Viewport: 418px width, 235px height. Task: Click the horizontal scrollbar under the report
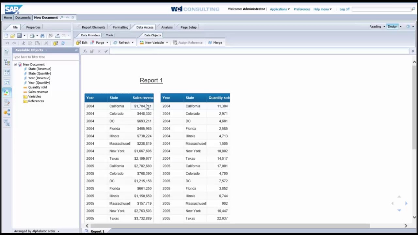click(x=230, y=226)
